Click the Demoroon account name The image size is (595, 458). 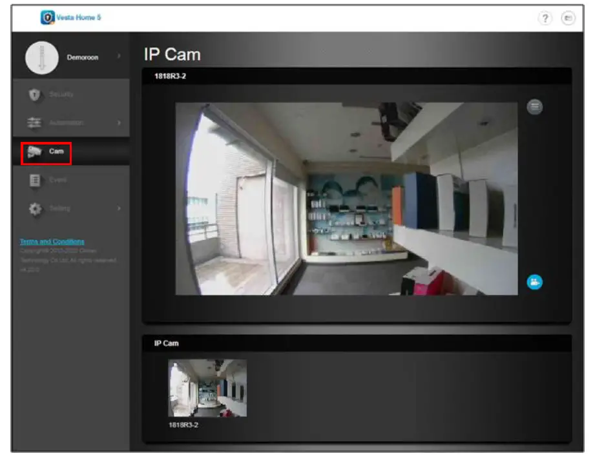tap(82, 57)
